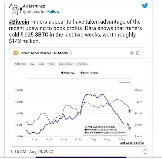Toggle the Price USD legend series
162x159 pixels.
tap(68, 73)
